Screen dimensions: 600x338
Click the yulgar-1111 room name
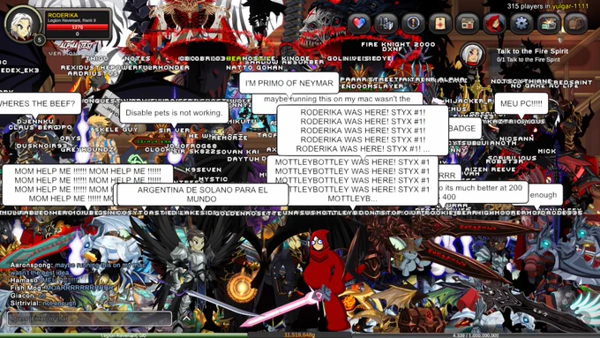pyautogui.click(x=571, y=6)
